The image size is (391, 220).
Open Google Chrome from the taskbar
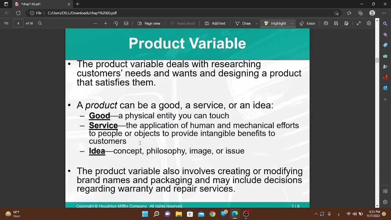pos(212,214)
